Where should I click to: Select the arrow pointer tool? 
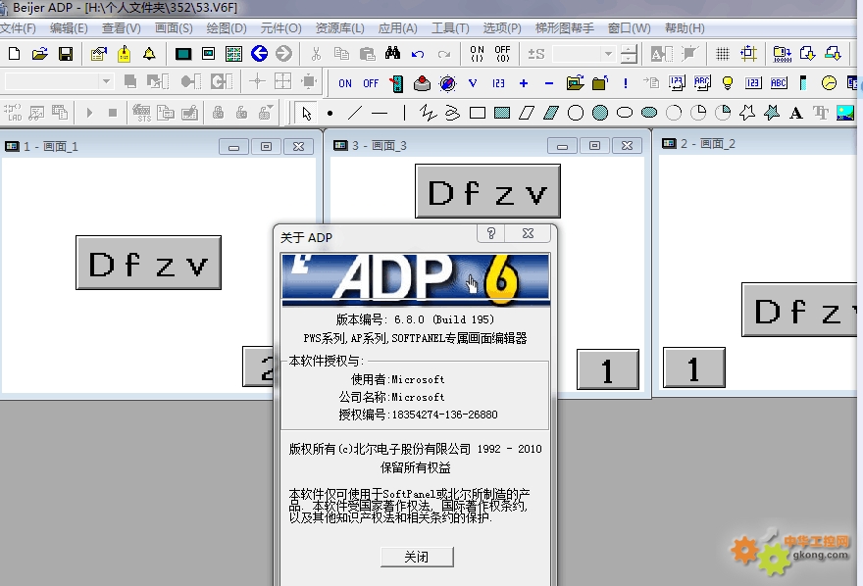307,113
